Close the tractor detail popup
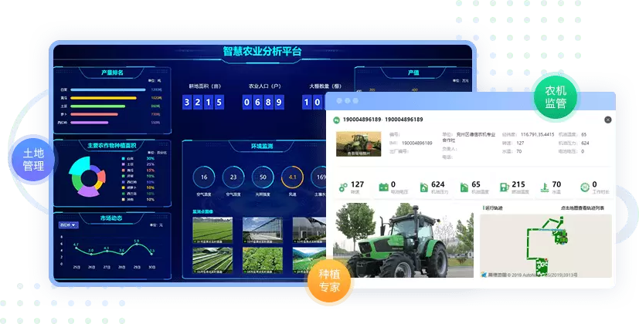Screen dimensions: 639x324 point(607,120)
